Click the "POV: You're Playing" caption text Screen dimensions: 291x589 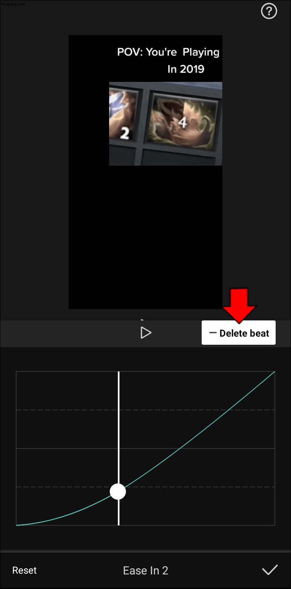pyautogui.click(x=168, y=52)
